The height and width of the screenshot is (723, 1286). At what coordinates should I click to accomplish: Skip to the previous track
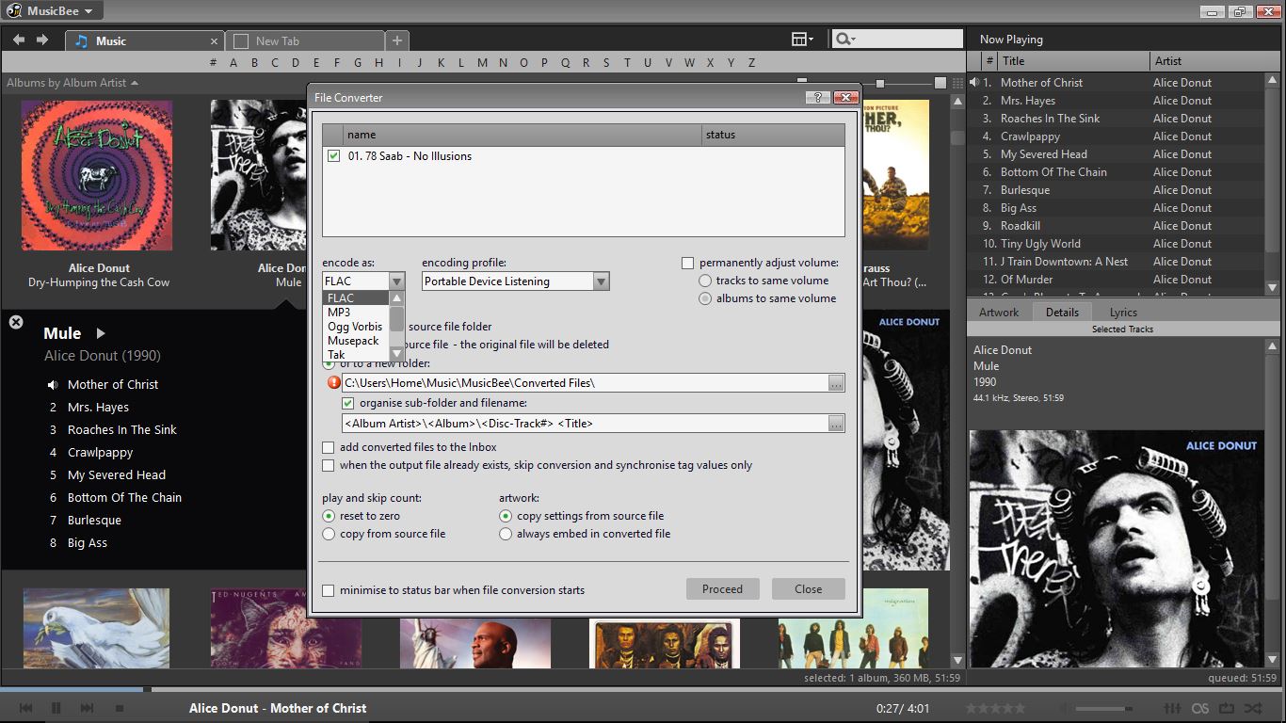click(26, 708)
